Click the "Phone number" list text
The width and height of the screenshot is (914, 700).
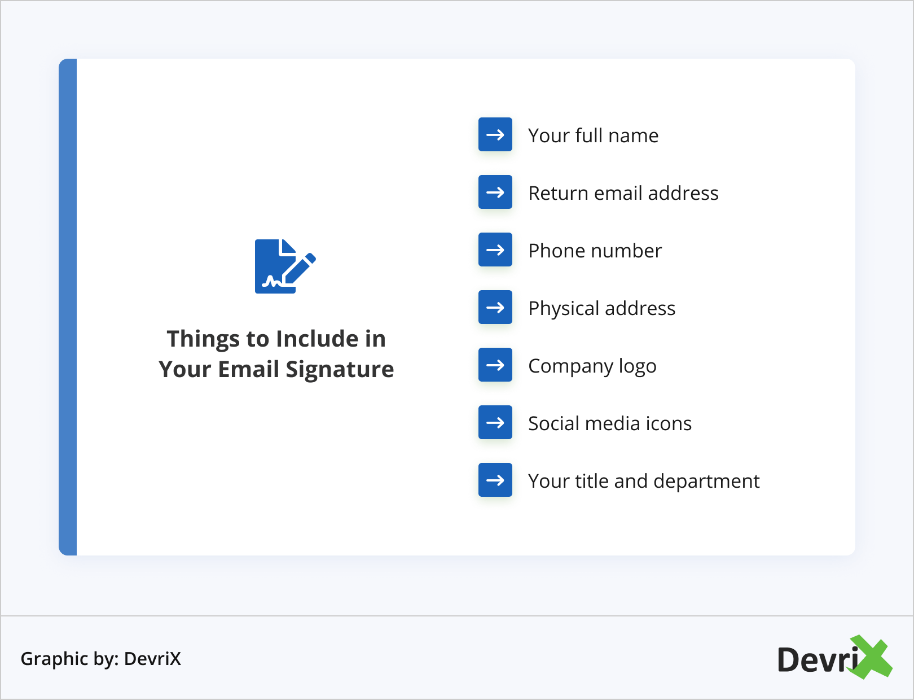click(x=595, y=251)
